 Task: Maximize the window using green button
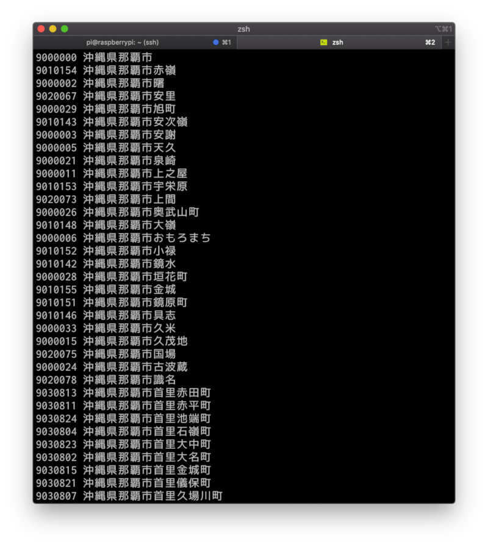coord(65,29)
